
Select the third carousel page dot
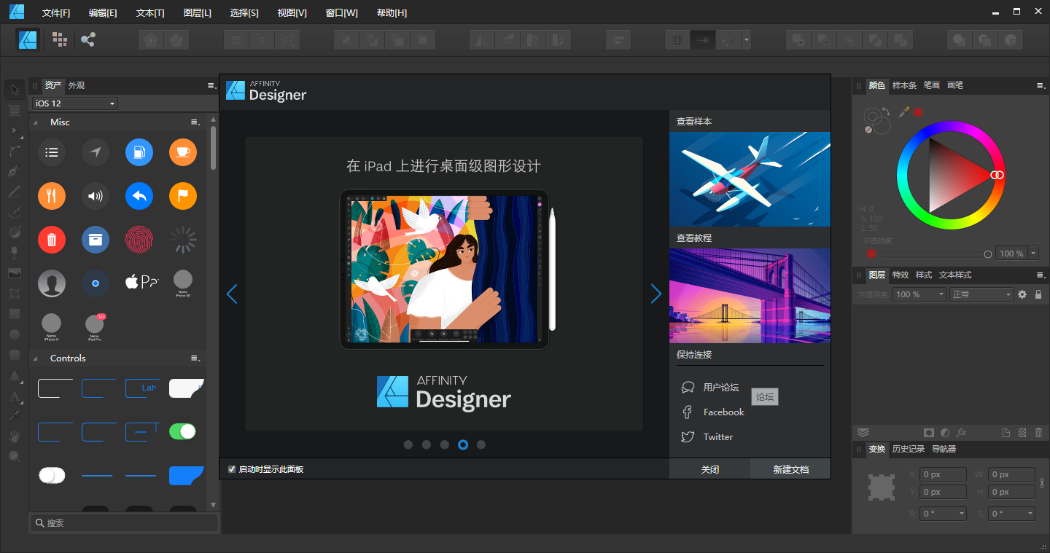444,444
